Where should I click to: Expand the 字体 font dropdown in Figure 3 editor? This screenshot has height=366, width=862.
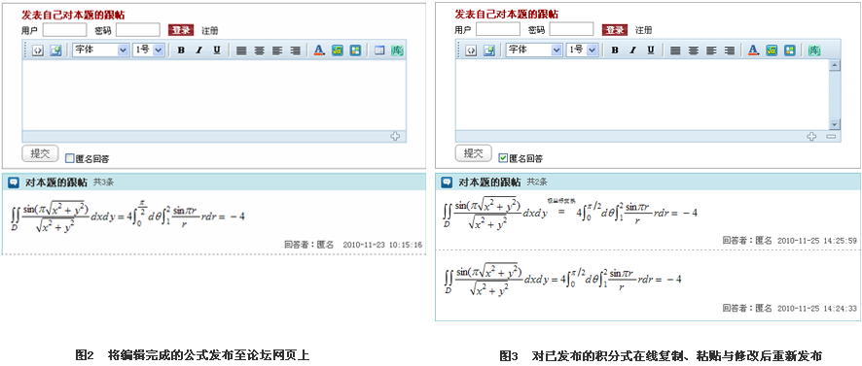point(534,50)
